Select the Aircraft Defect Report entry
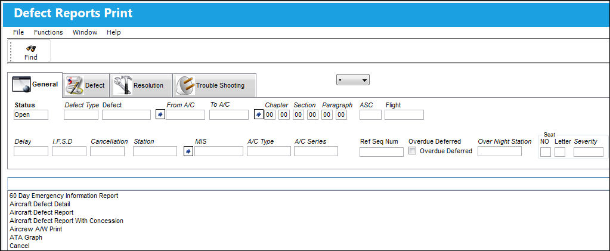The image size is (610, 251). click(x=41, y=212)
